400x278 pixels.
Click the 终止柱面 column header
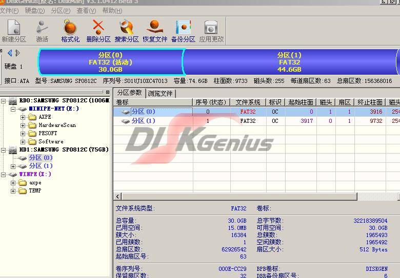tap(370, 102)
